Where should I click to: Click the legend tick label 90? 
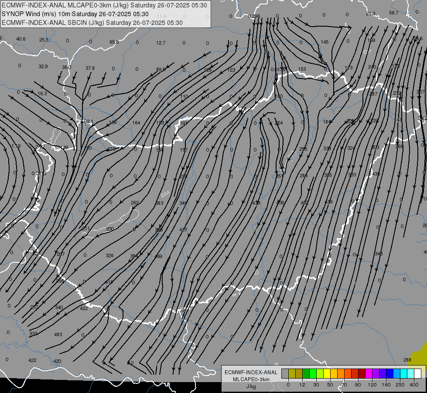point(358,385)
